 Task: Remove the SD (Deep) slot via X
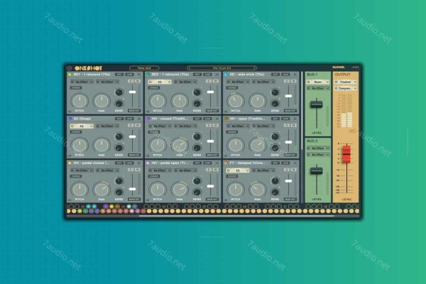(x=139, y=119)
